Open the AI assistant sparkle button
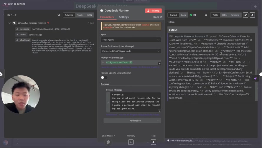The width and height of the screenshot is (262, 148). pos(255,78)
